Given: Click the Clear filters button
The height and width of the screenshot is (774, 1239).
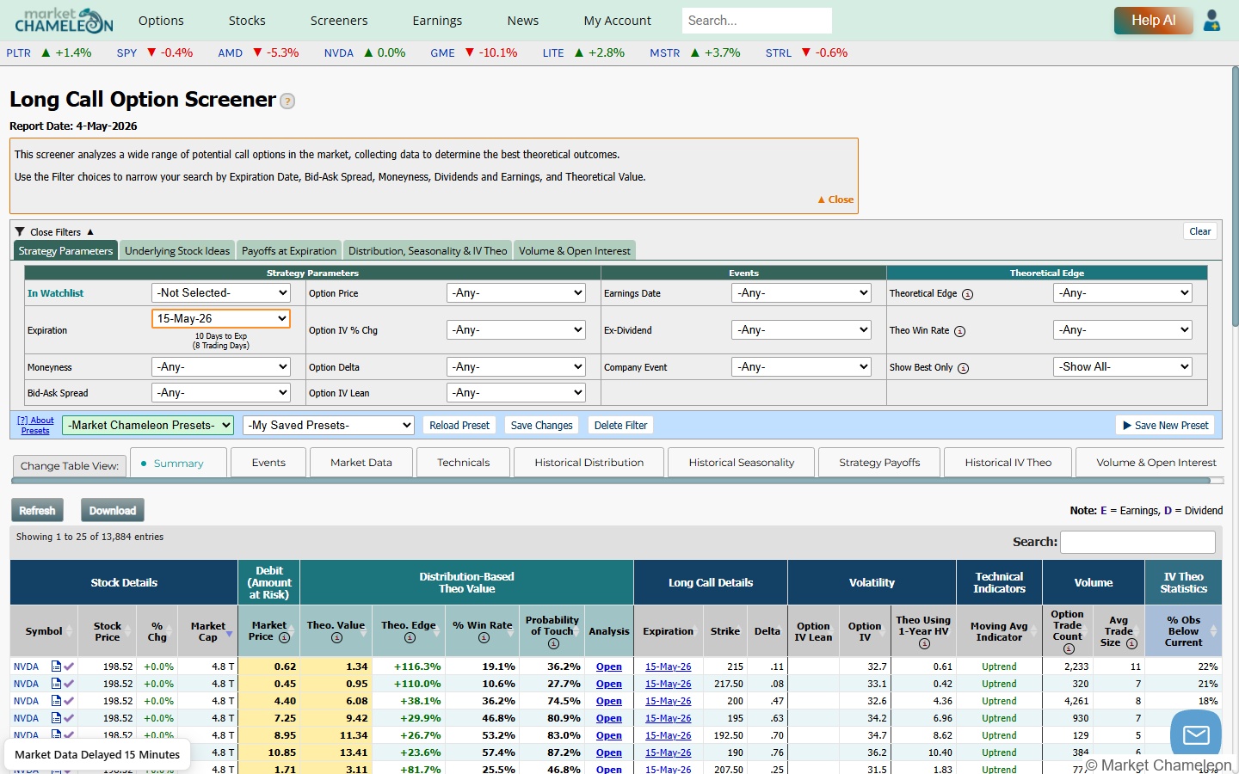Looking at the screenshot, I should [x=1200, y=231].
